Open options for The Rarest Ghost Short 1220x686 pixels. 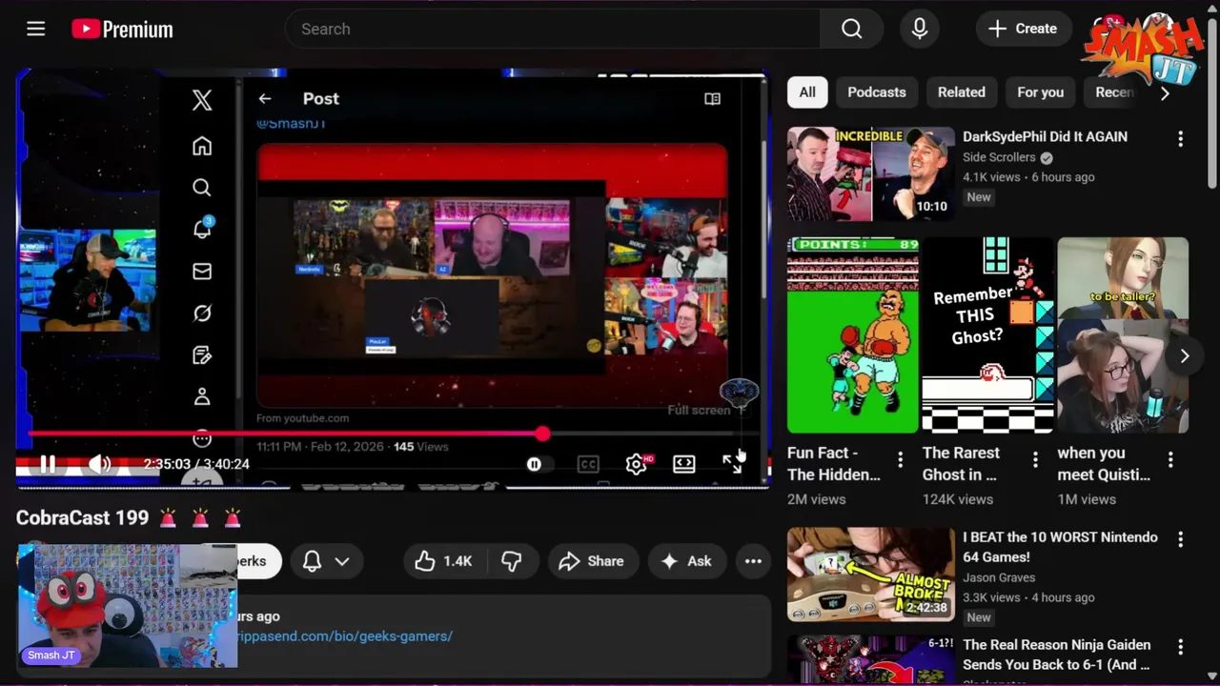[x=1035, y=461]
